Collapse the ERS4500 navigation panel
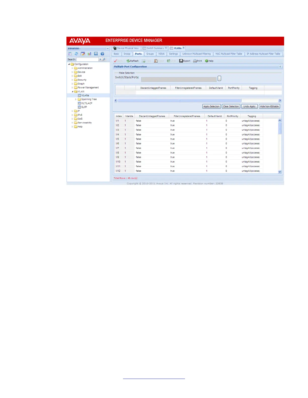Screen dimensions: 308x398 108,48
